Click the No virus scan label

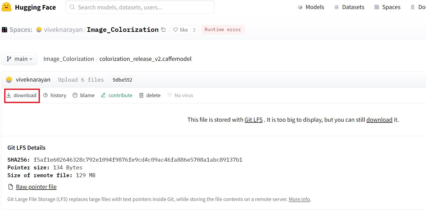pos(184,95)
